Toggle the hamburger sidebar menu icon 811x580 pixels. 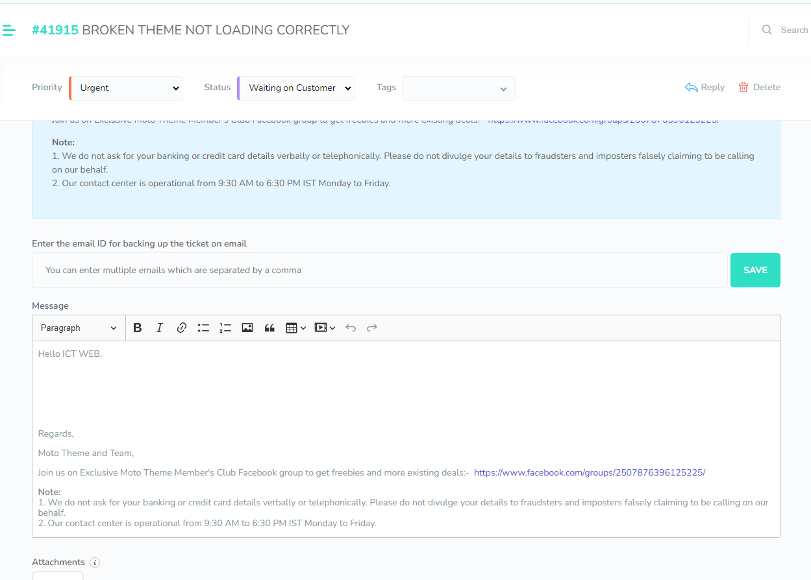point(8,30)
